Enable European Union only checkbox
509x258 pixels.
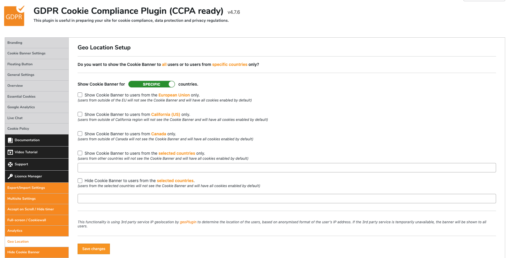[80, 95]
